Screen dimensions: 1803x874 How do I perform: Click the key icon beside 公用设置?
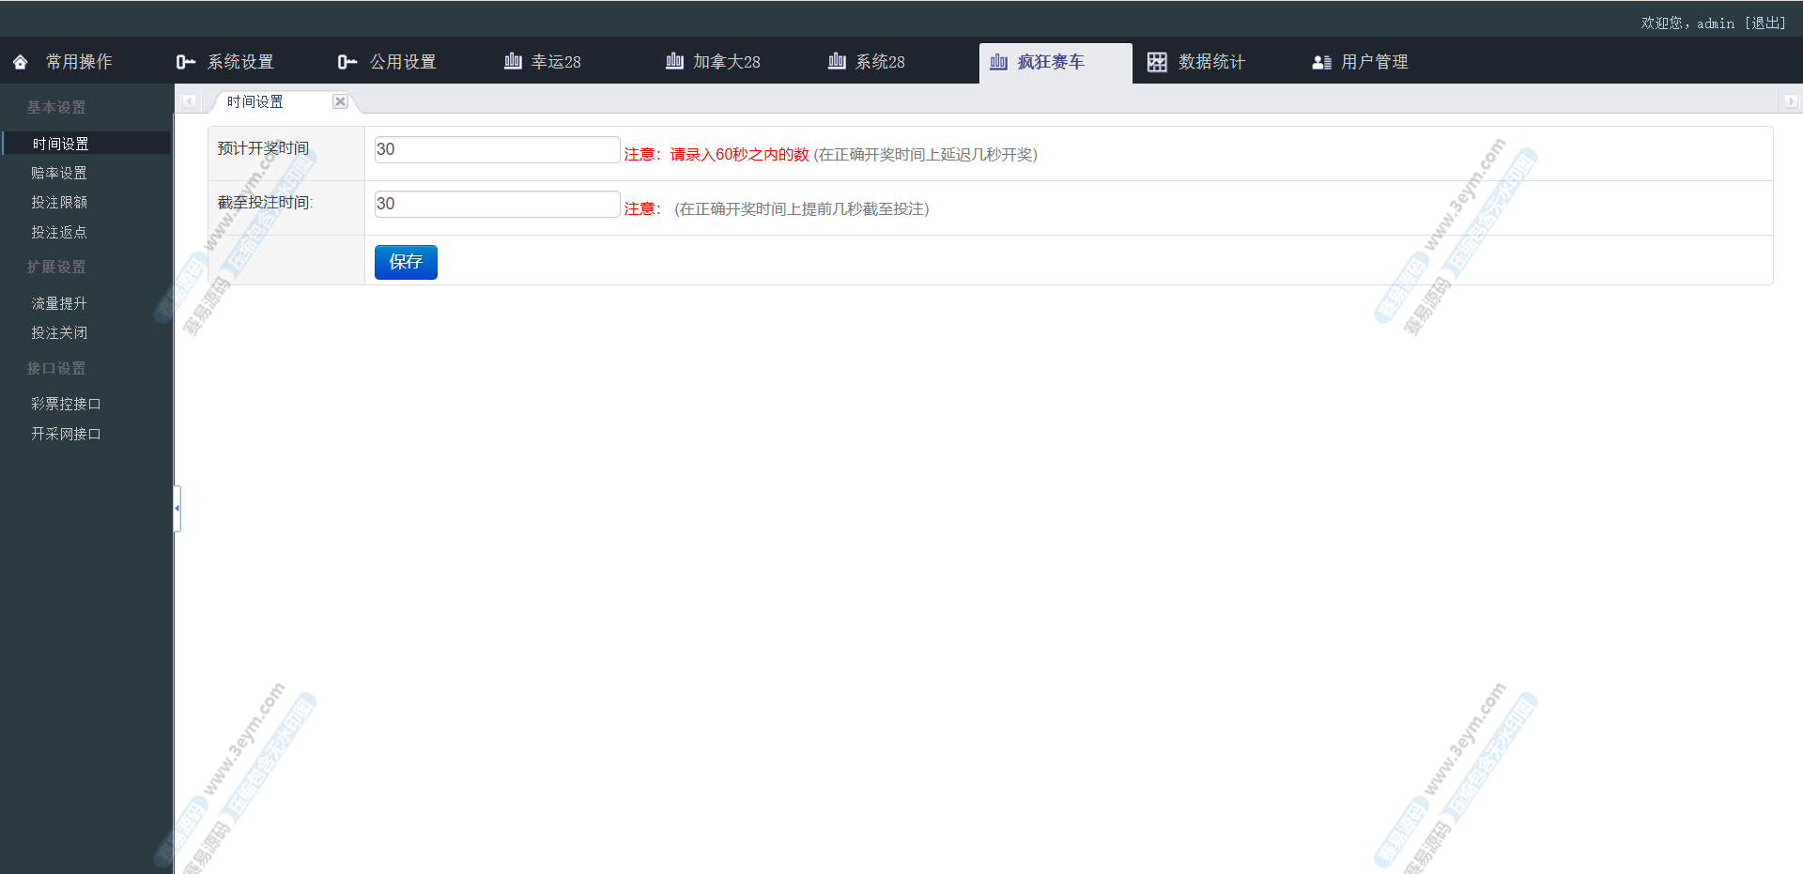347,62
